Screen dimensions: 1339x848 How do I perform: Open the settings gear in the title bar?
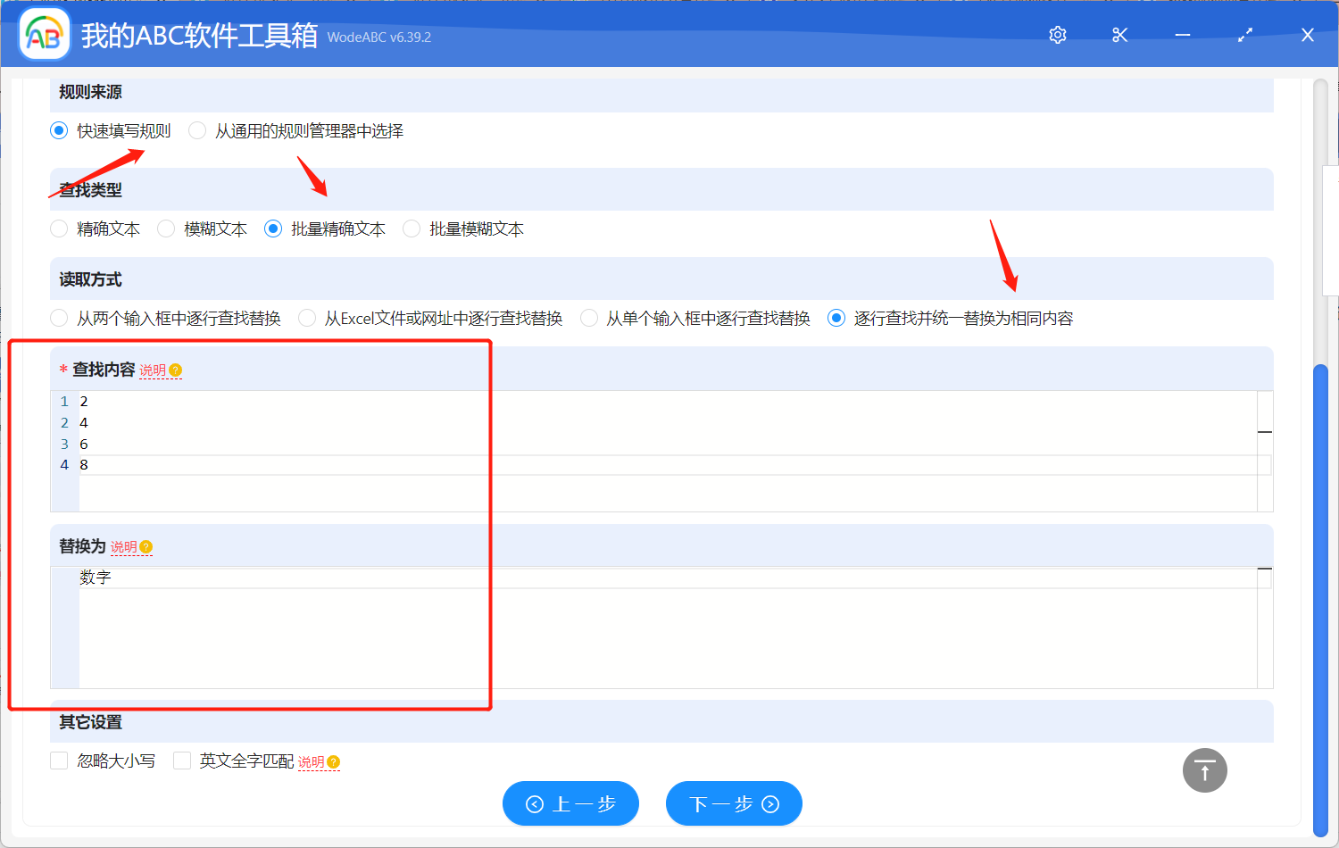click(x=1057, y=35)
